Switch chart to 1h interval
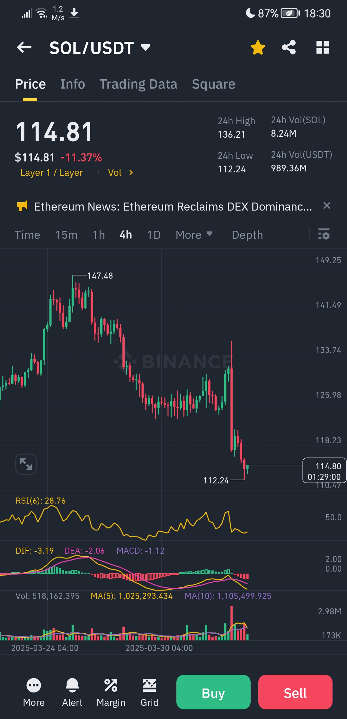347x719 pixels. point(99,235)
